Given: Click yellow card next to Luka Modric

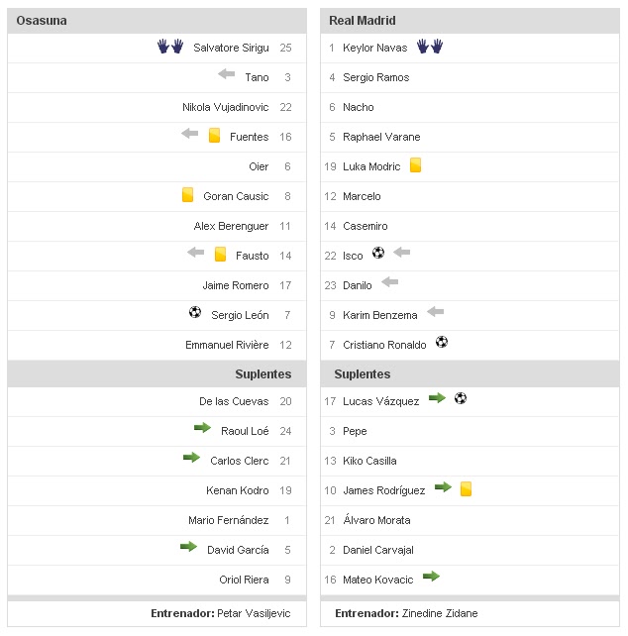Looking at the screenshot, I should 415,165.
